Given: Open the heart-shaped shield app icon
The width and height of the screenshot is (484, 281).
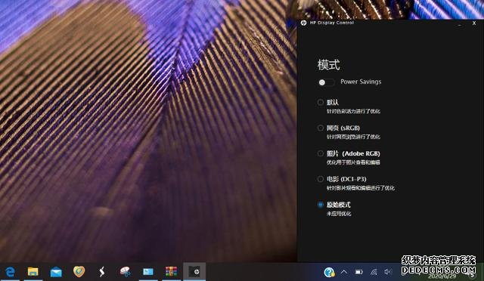Looking at the screenshot, I should 79,271.
